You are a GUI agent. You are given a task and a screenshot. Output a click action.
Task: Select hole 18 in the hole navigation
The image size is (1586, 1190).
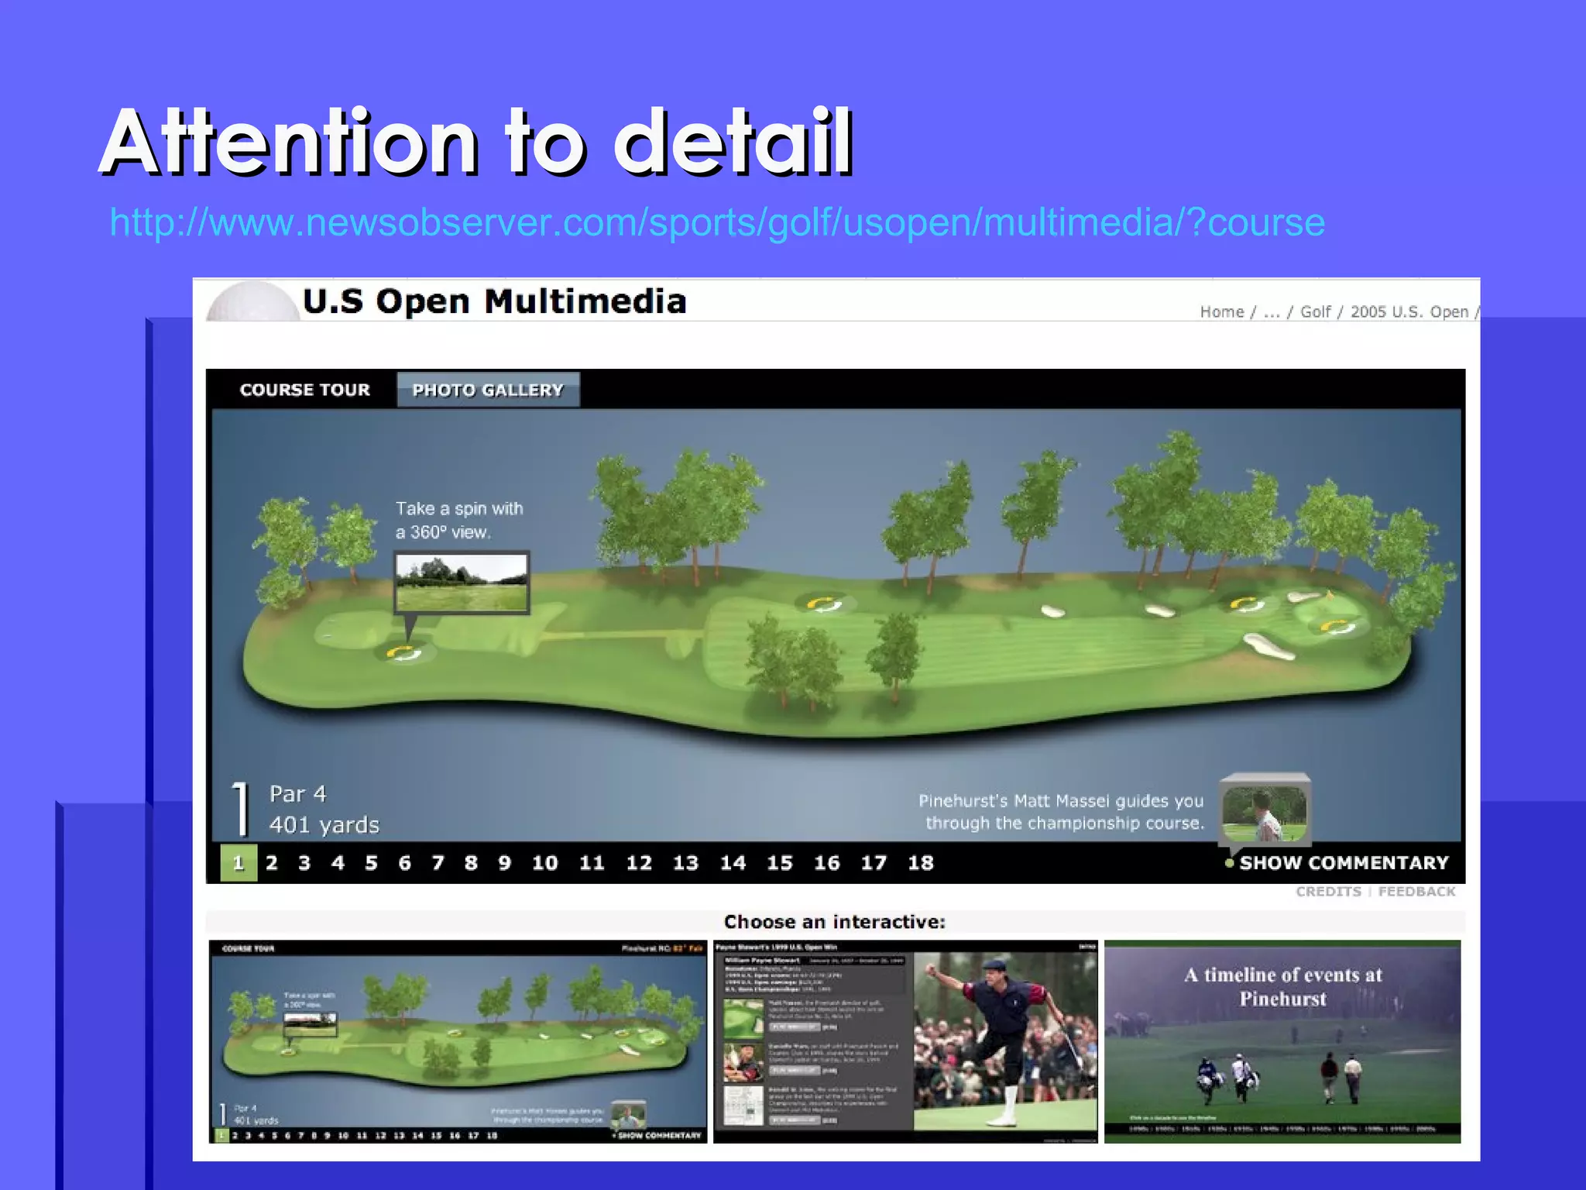pos(921,863)
